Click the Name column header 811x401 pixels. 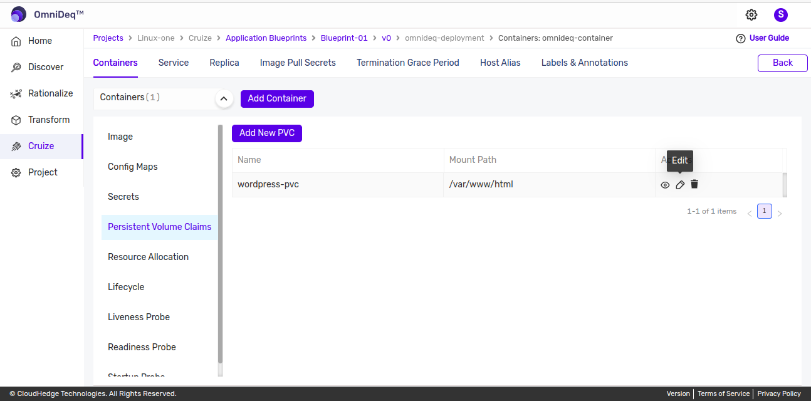point(338,160)
